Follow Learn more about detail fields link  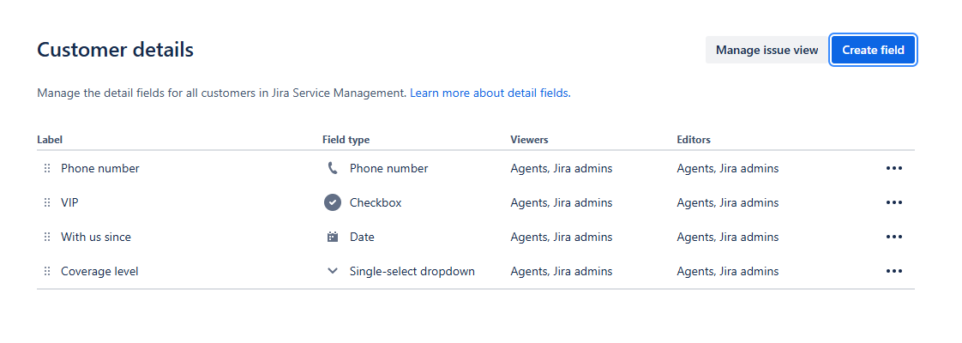489,93
